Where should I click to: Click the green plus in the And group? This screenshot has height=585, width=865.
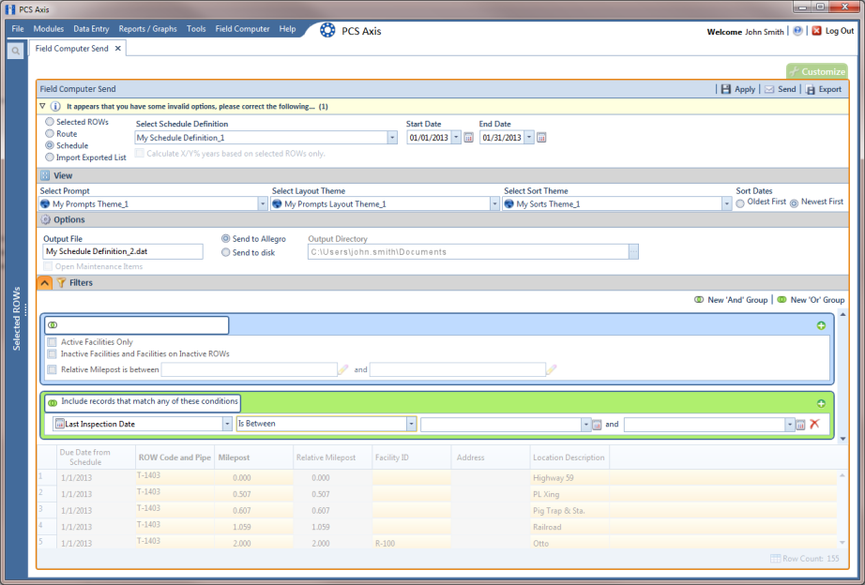click(x=821, y=325)
